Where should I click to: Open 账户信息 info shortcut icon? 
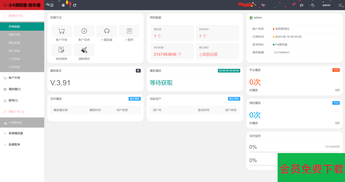(x=84, y=31)
